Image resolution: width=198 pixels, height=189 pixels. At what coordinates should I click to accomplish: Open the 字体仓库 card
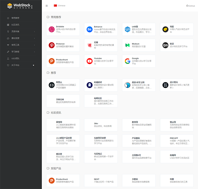tap(63, 101)
